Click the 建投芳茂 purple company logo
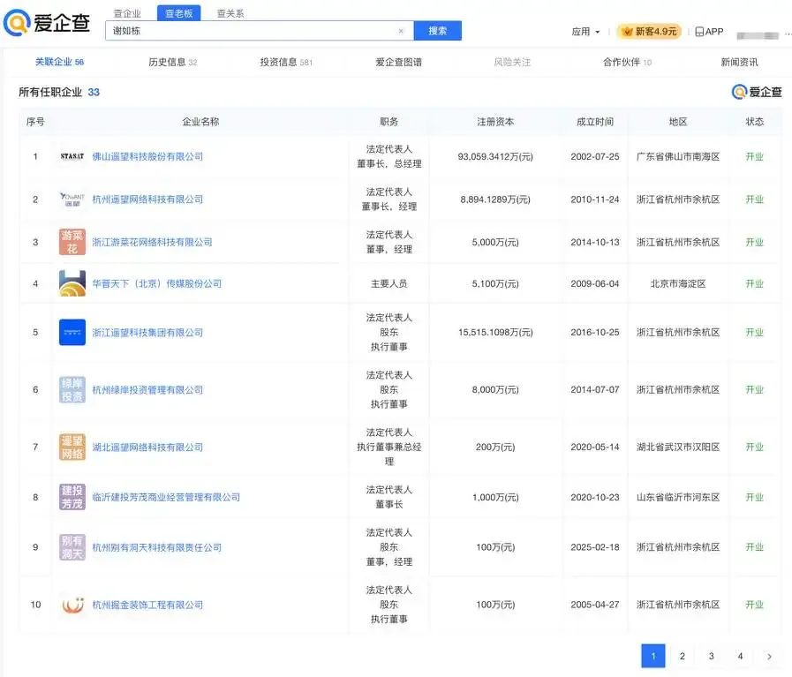 [72, 497]
